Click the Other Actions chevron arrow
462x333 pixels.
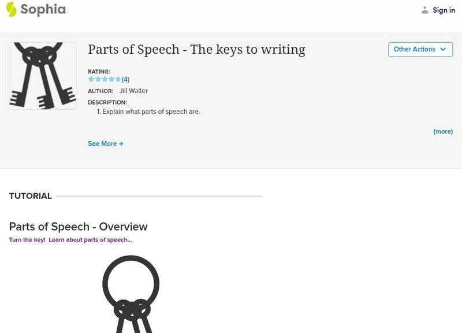coord(443,49)
